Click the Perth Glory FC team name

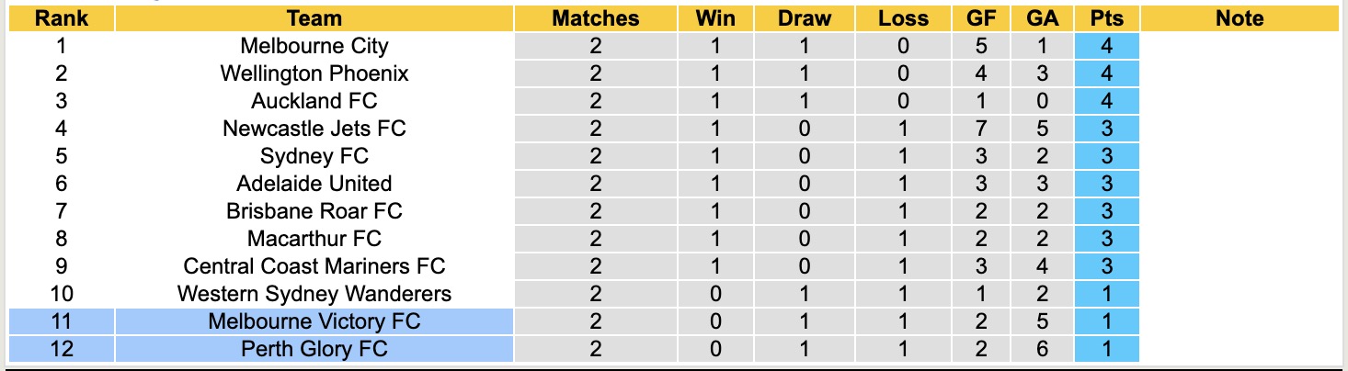[x=314, y=349]
